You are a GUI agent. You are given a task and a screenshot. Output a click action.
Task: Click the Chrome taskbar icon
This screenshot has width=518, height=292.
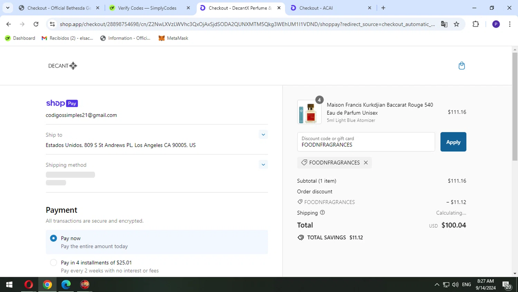(47, 284)
